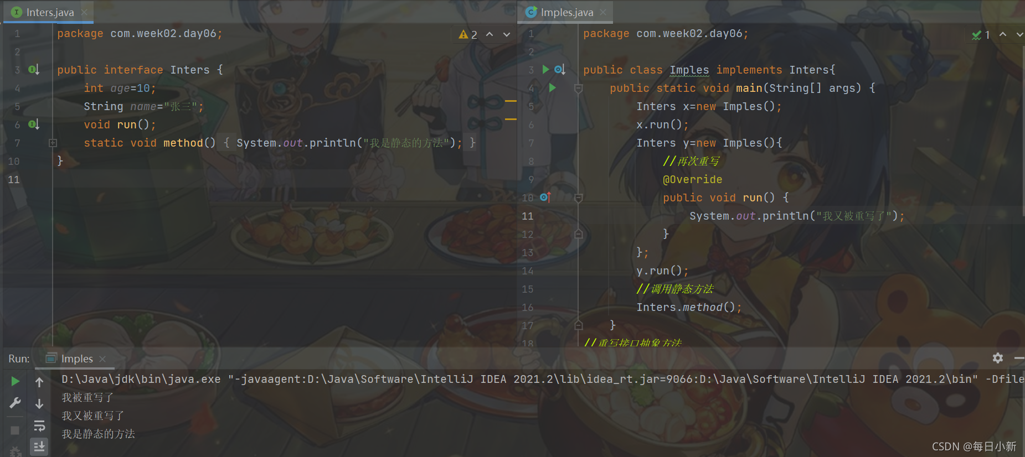Click implements-interface gutter icon on Imples line 3
Viewport: 1025px width, 457px height.
560,69
